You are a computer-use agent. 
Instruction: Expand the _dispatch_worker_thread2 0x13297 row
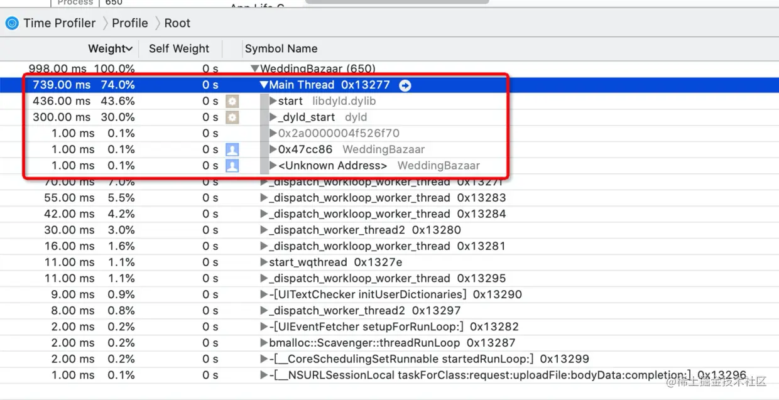click(264, 311)
